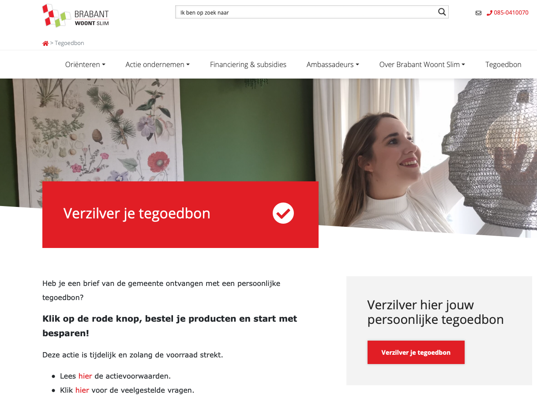Screen dimensions: 537x398
Task: Click the red phone icon
Action: click(x=489, y=13)
